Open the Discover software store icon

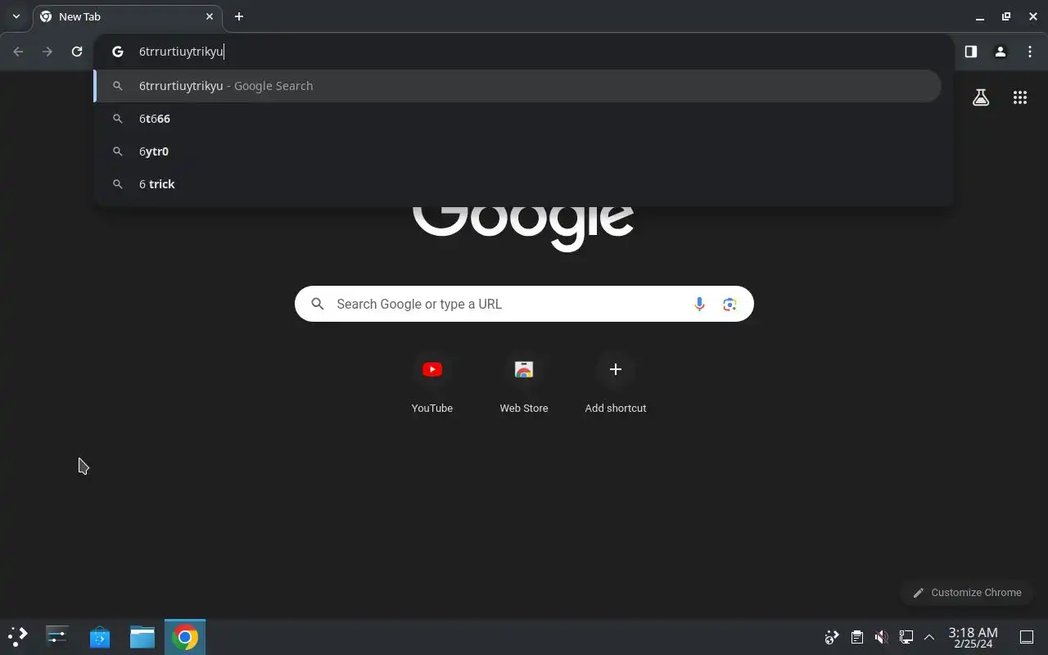click(100, 636)
